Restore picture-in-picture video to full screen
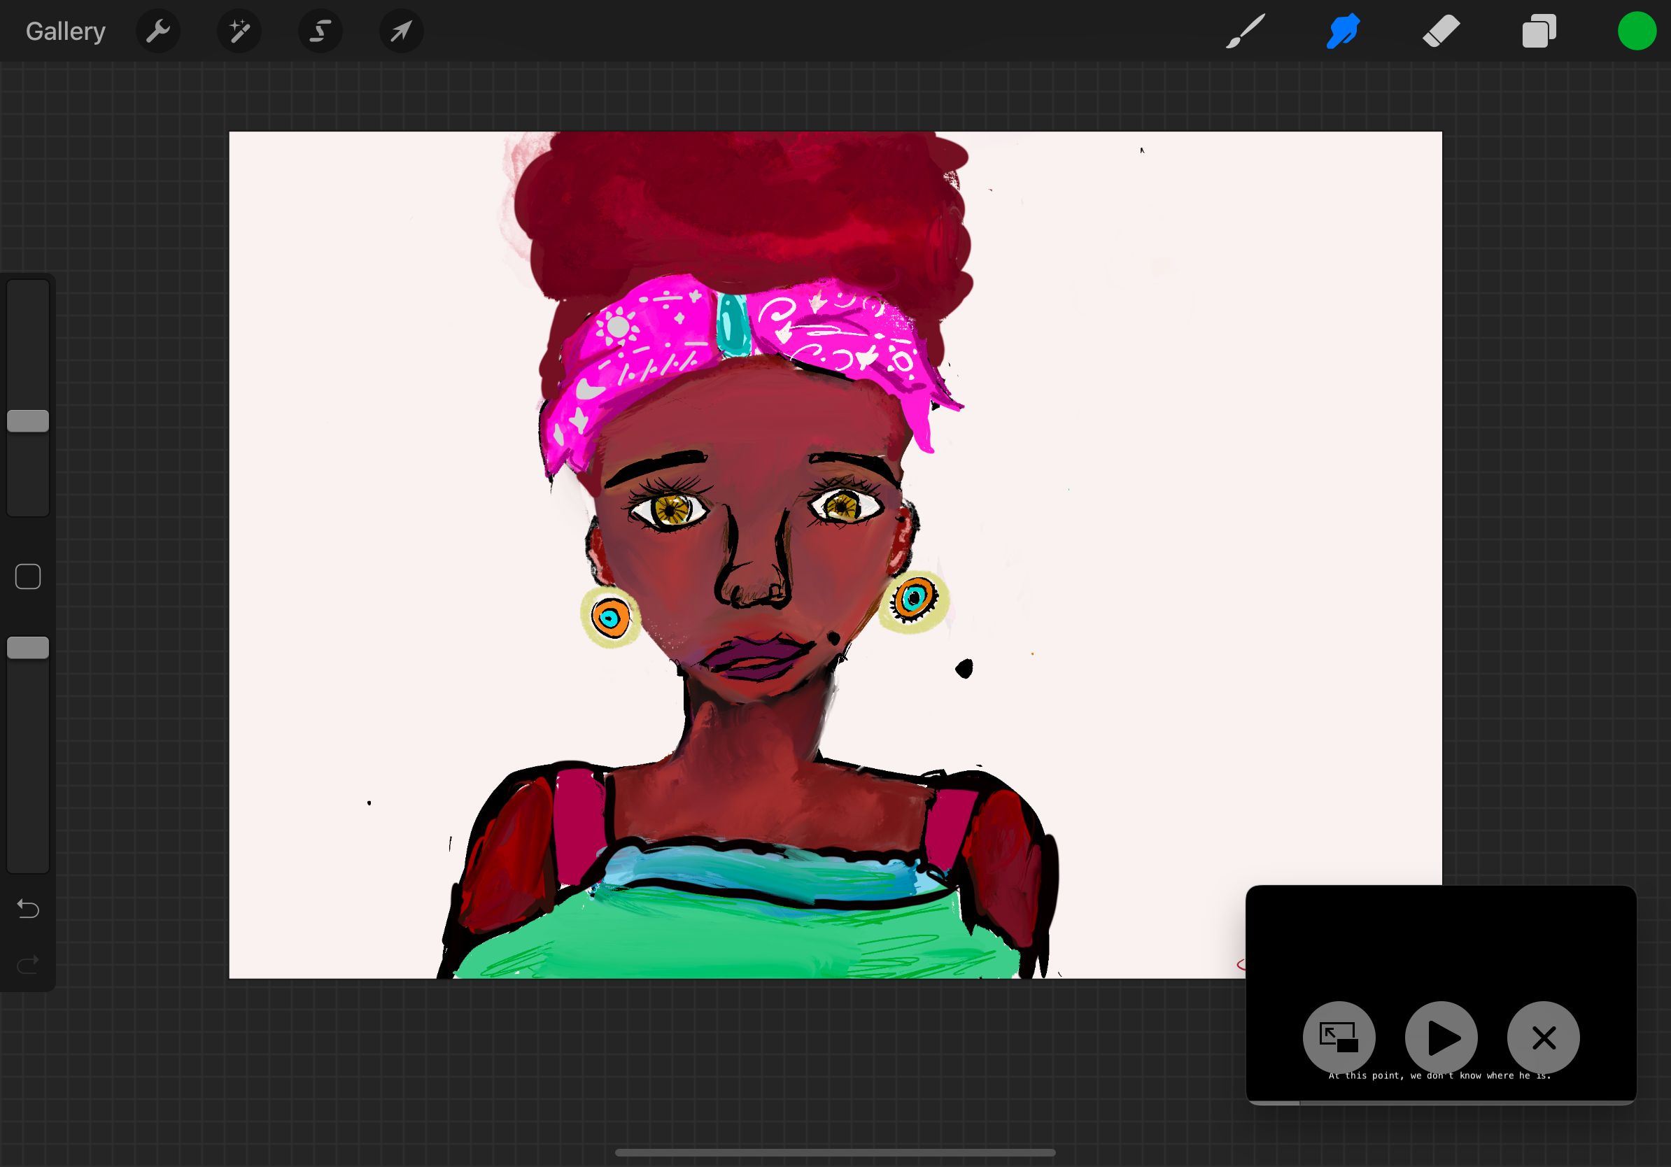The image size is (1671, 1167). click(x=1339, y=1038)
